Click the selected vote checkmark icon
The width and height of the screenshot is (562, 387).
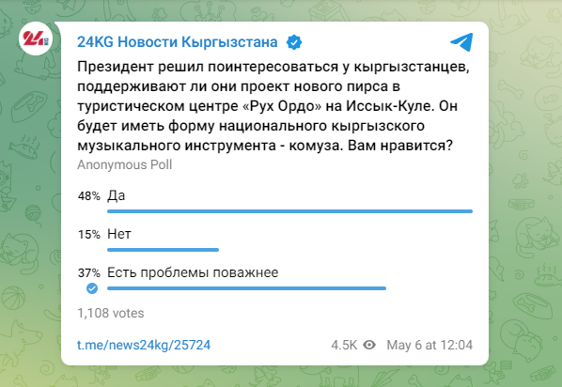pos(92,288)
